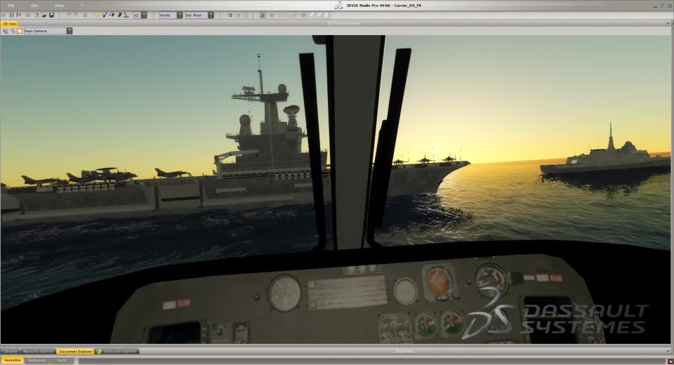Click the Open folder icon
Image resolution: width=674 pixels, height=365 pixels.
44,15
